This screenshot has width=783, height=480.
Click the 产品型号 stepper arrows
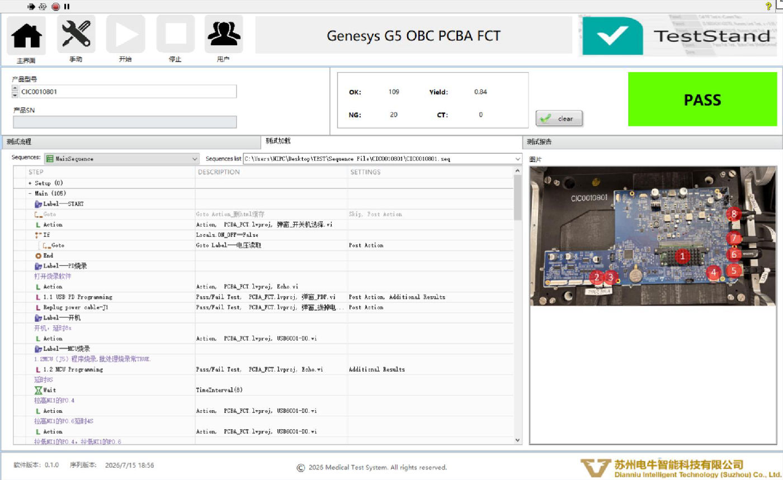point(15,92)
